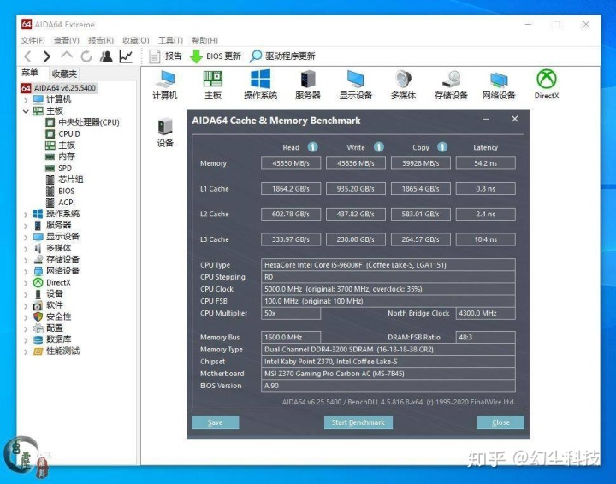Expand the 操作系统 tree node
The width and height of the screenshot is (616, 484).
click(x=26, y=215)
